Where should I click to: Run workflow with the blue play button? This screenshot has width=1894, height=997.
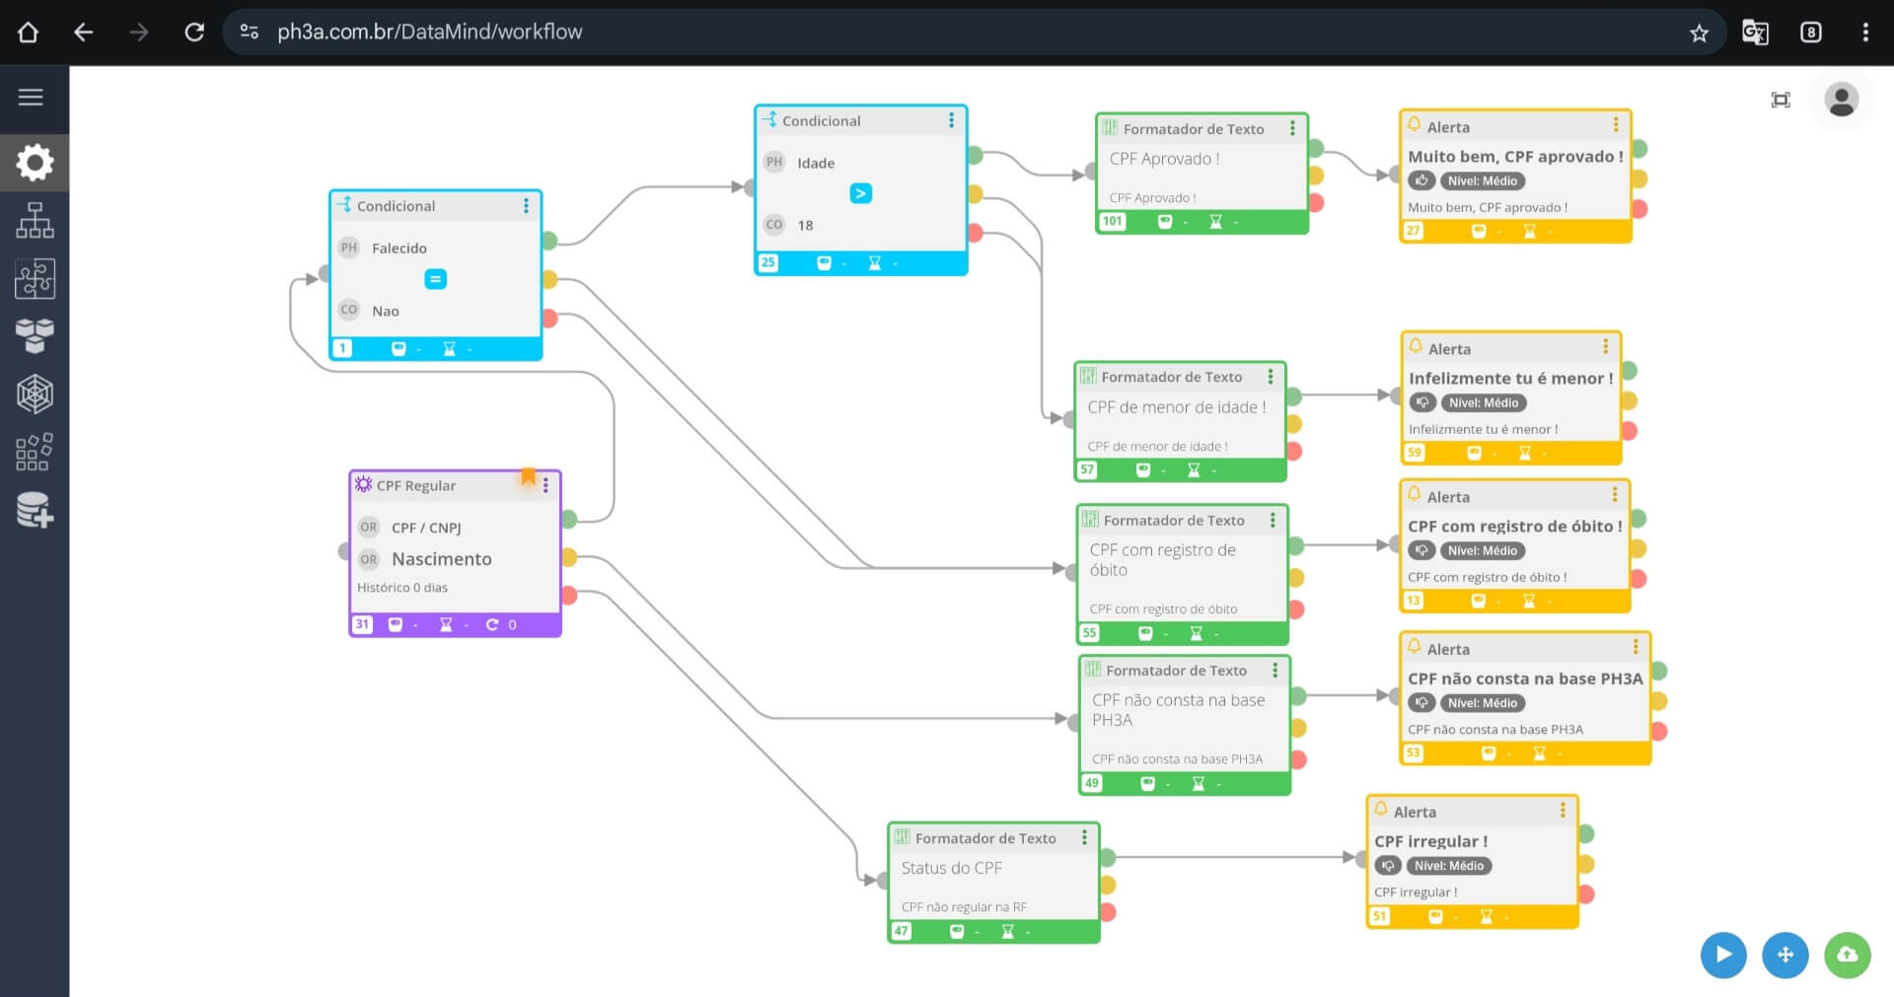click(x=1723, y=955)
